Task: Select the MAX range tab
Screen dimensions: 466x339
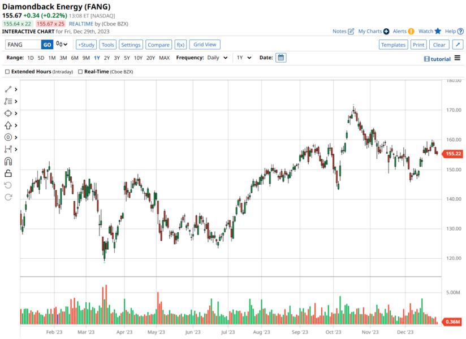Action: (x=164, y=57)
